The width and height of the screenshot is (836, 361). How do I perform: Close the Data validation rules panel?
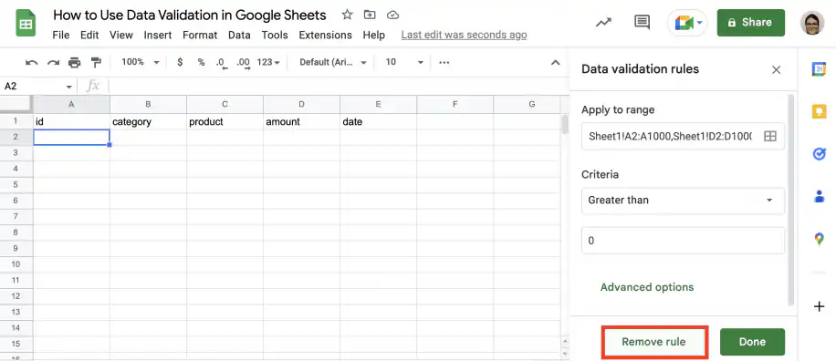click(777, 70)
